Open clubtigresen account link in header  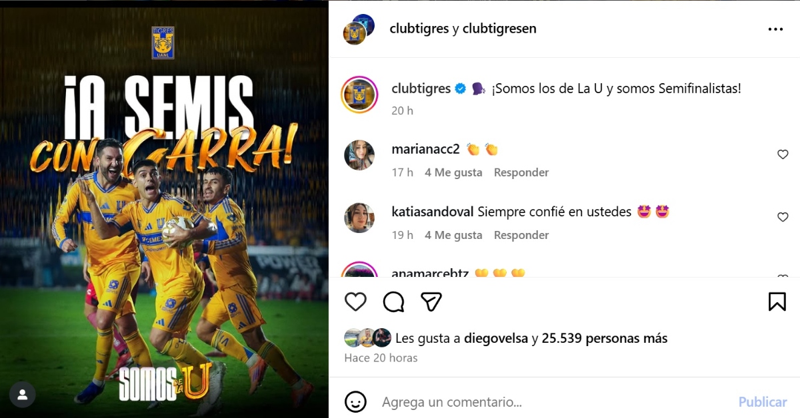tap(499, 29)
